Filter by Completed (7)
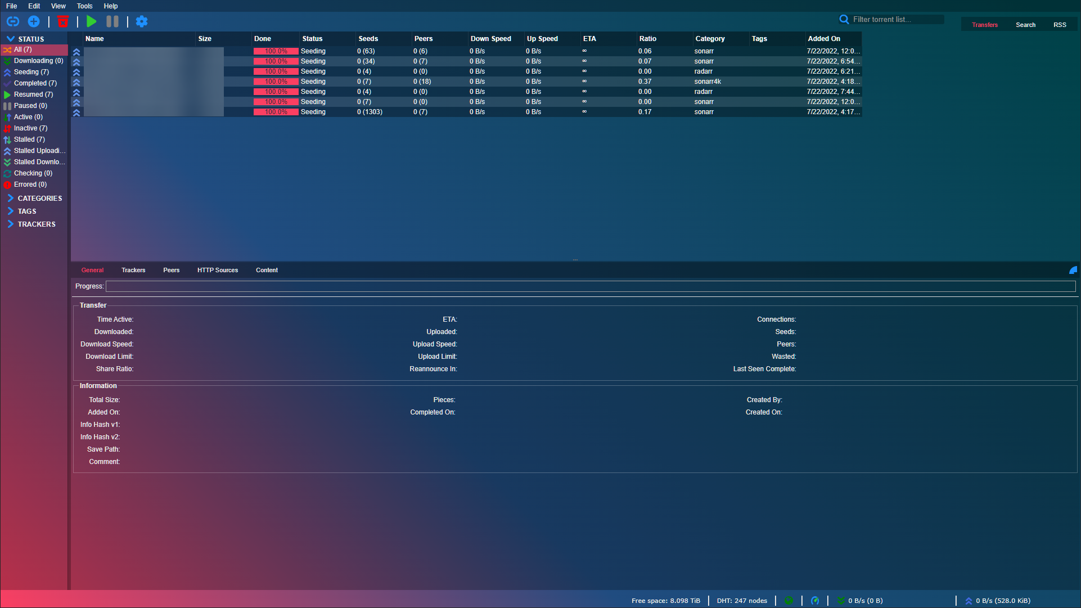 point(35,83)
